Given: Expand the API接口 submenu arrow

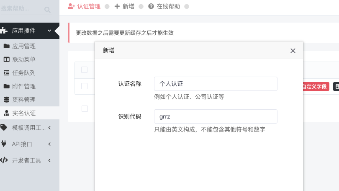Looking at the screenshot, I should click(x=49, y=144).
